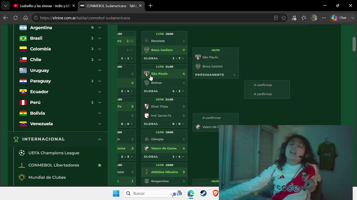Open the tab list dropdown
This screenshot has height=200, width=357.
coord(5,6)
